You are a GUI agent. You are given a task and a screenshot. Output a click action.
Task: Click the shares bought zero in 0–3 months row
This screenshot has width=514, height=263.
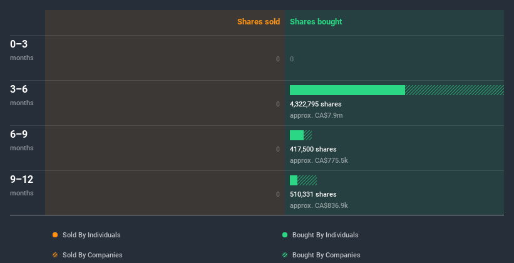292,59
